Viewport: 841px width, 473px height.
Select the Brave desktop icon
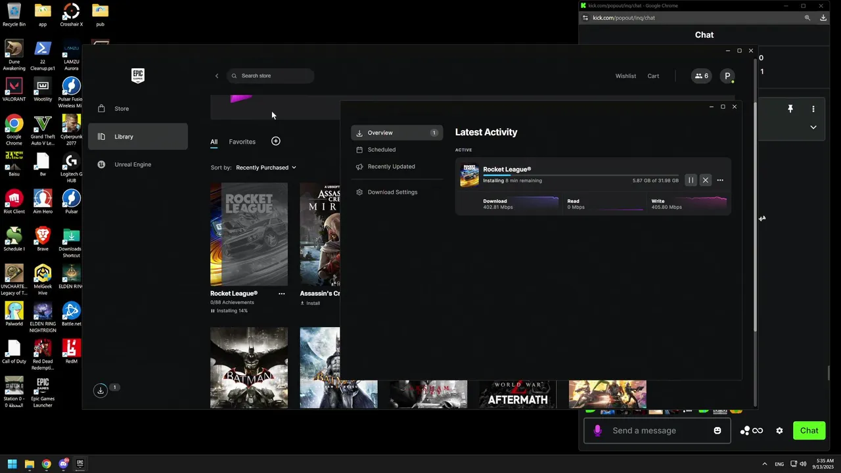click(43, 239)
